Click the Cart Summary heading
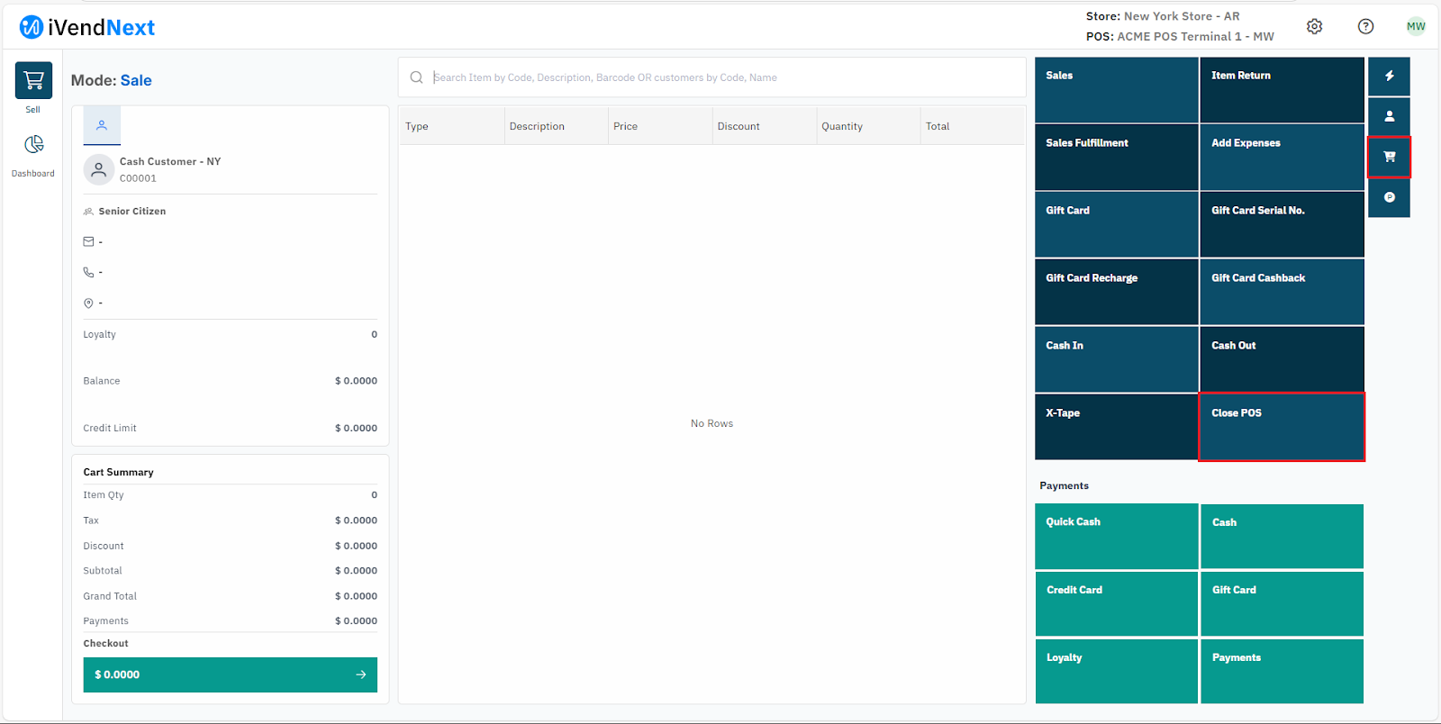The width and height of the screenshot is (1441, 724). click(119, 473)
